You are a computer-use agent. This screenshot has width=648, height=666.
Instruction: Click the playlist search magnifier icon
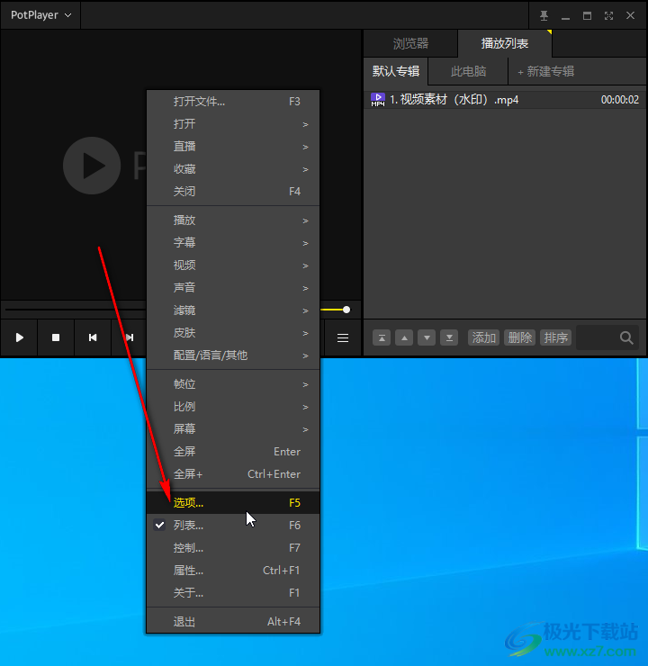click(x=626, y=338)
